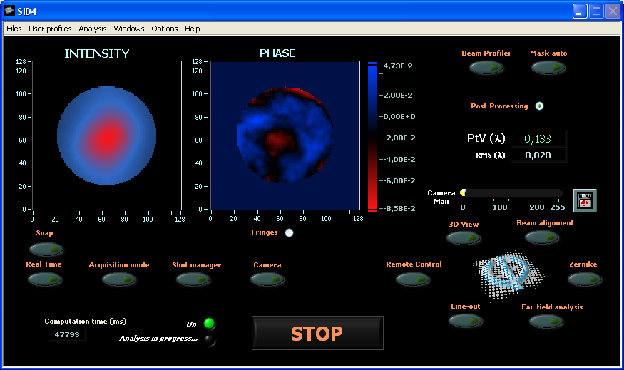Toggle the Post-Processing indicator
This screenshot has height=370, width=624.
[x=539, y=106]
